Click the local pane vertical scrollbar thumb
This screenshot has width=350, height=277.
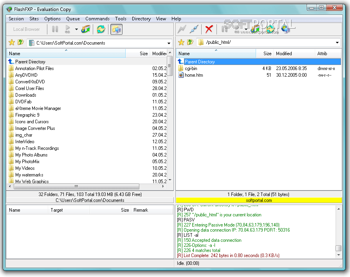(x=170, y=66)
